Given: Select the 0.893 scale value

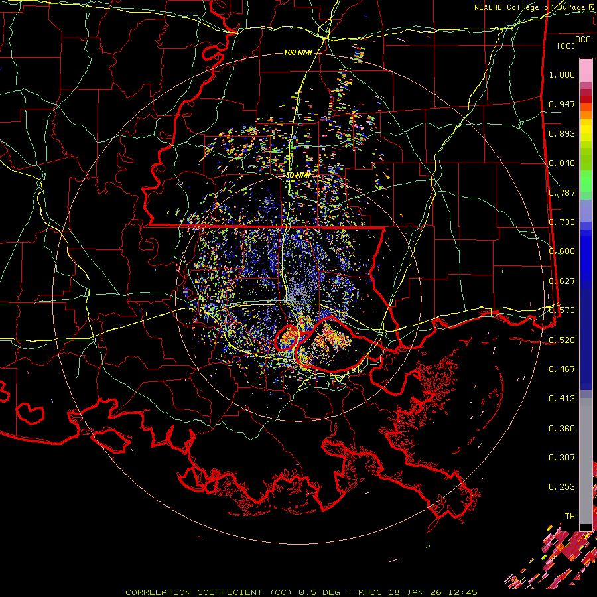Looking at the screenshot, I should click(x=562, y=133).
